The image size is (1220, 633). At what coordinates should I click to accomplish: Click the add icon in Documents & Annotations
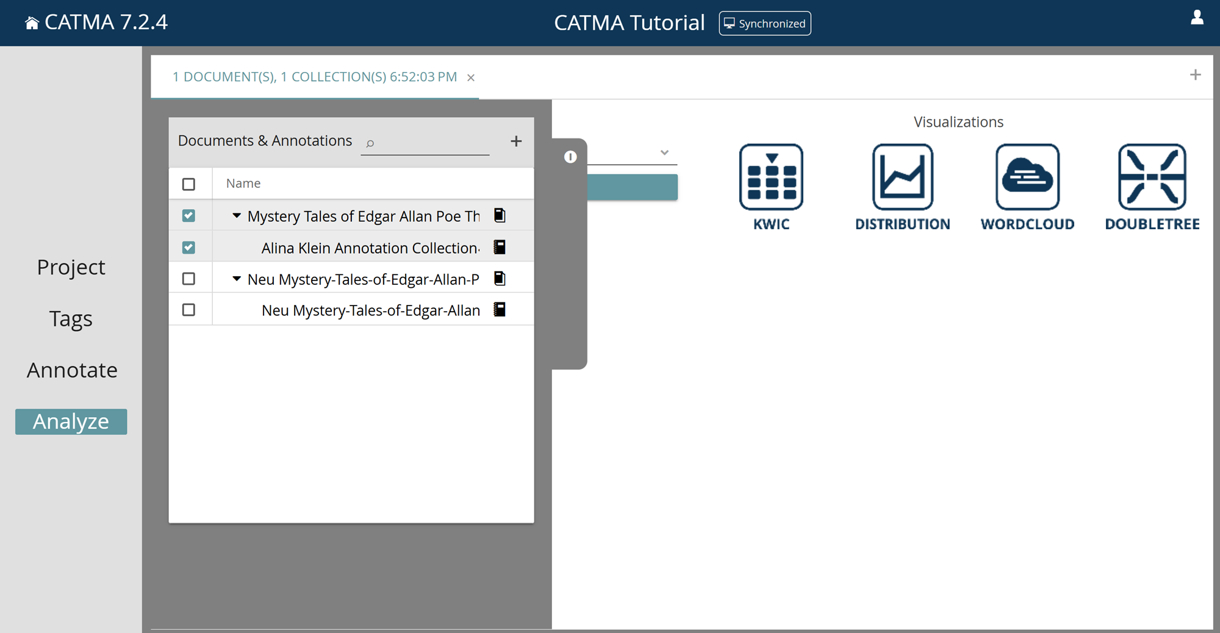(x=515, y=141)
